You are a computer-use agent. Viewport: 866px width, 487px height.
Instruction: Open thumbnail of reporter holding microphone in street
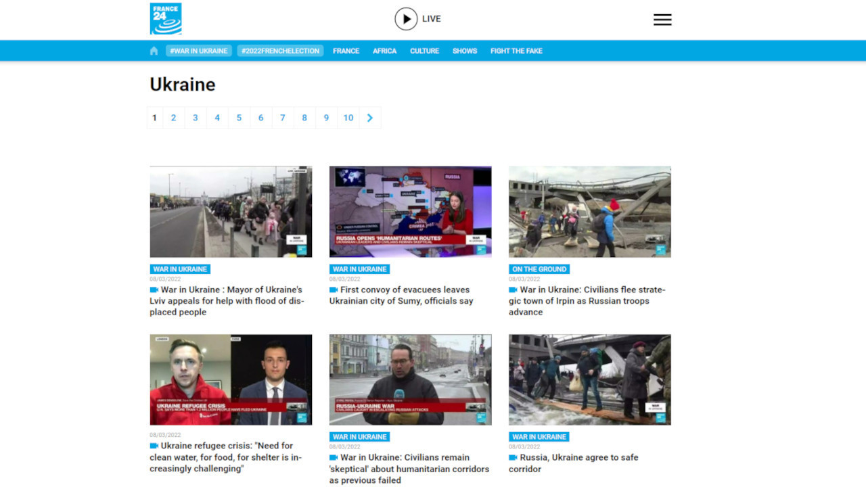point(410,379)
